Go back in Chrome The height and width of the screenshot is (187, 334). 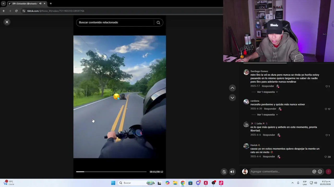[4, 11]
